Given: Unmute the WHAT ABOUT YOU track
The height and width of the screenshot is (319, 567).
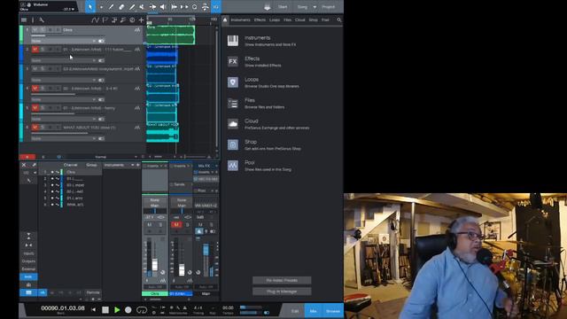Looking at the screenshot, I should 35,128.
